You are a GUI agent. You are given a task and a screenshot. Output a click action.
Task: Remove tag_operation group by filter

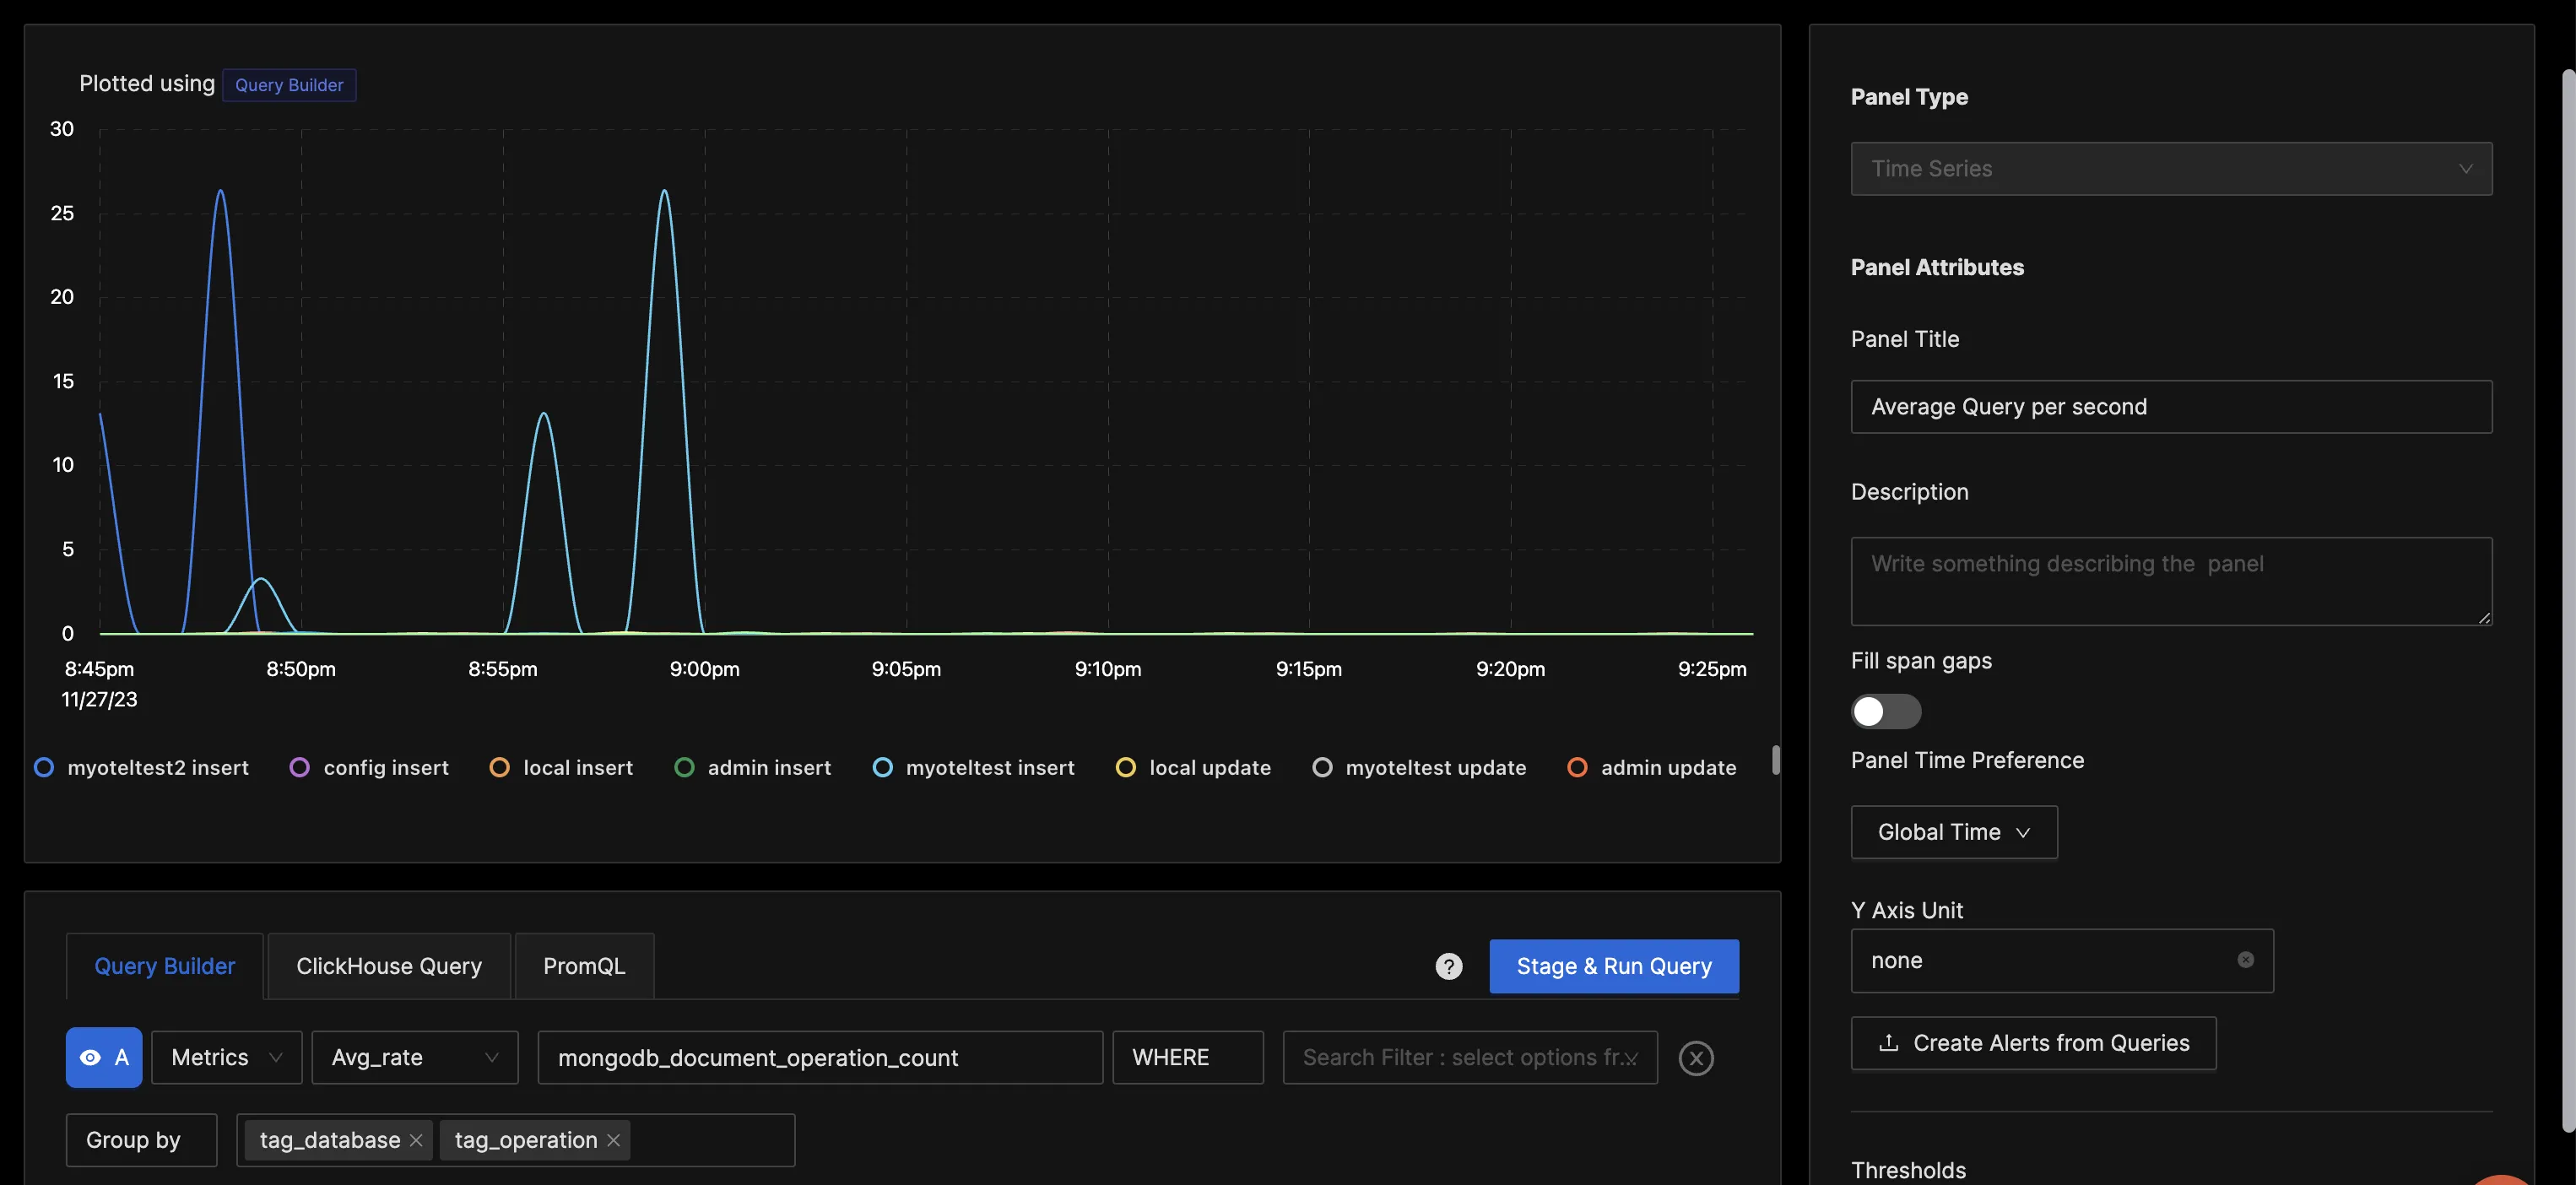(614, 1139)
